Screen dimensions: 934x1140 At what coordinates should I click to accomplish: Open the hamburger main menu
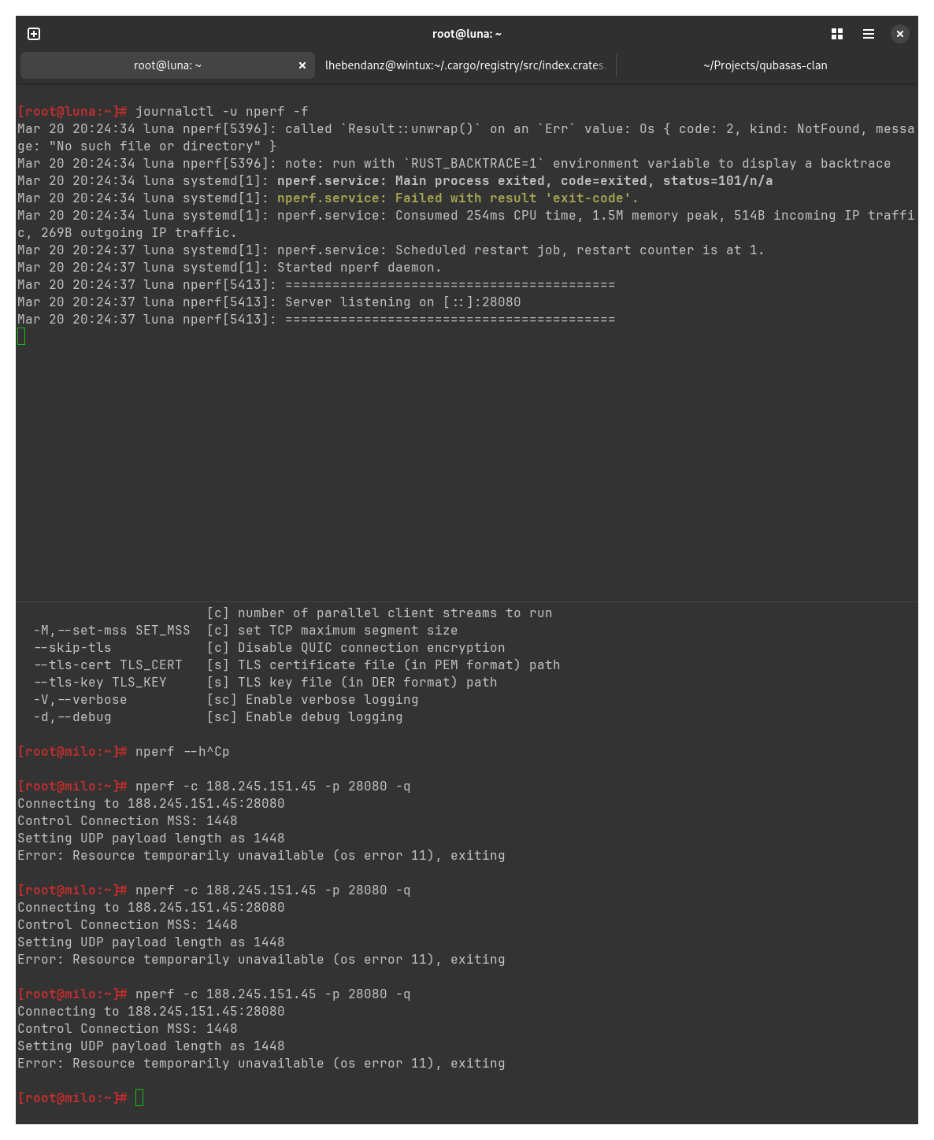click(869, 34)
